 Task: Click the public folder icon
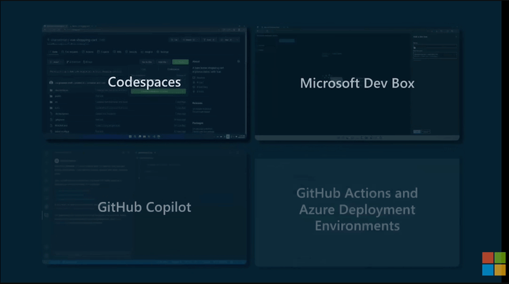tap(51, 96)
